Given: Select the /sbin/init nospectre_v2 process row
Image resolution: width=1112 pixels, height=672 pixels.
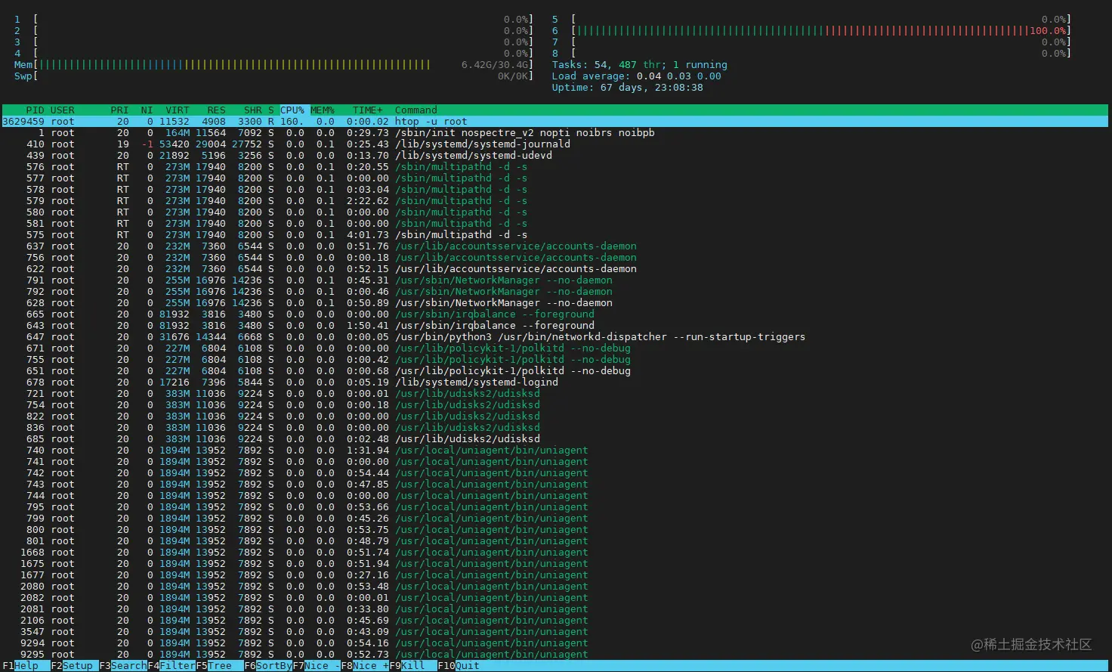Looking at the screenshot, I should tap(555, 133).
